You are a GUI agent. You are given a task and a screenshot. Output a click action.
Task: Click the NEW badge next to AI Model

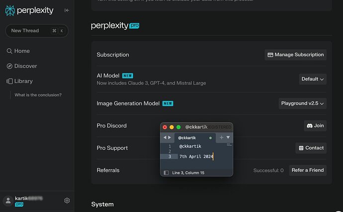128,76
